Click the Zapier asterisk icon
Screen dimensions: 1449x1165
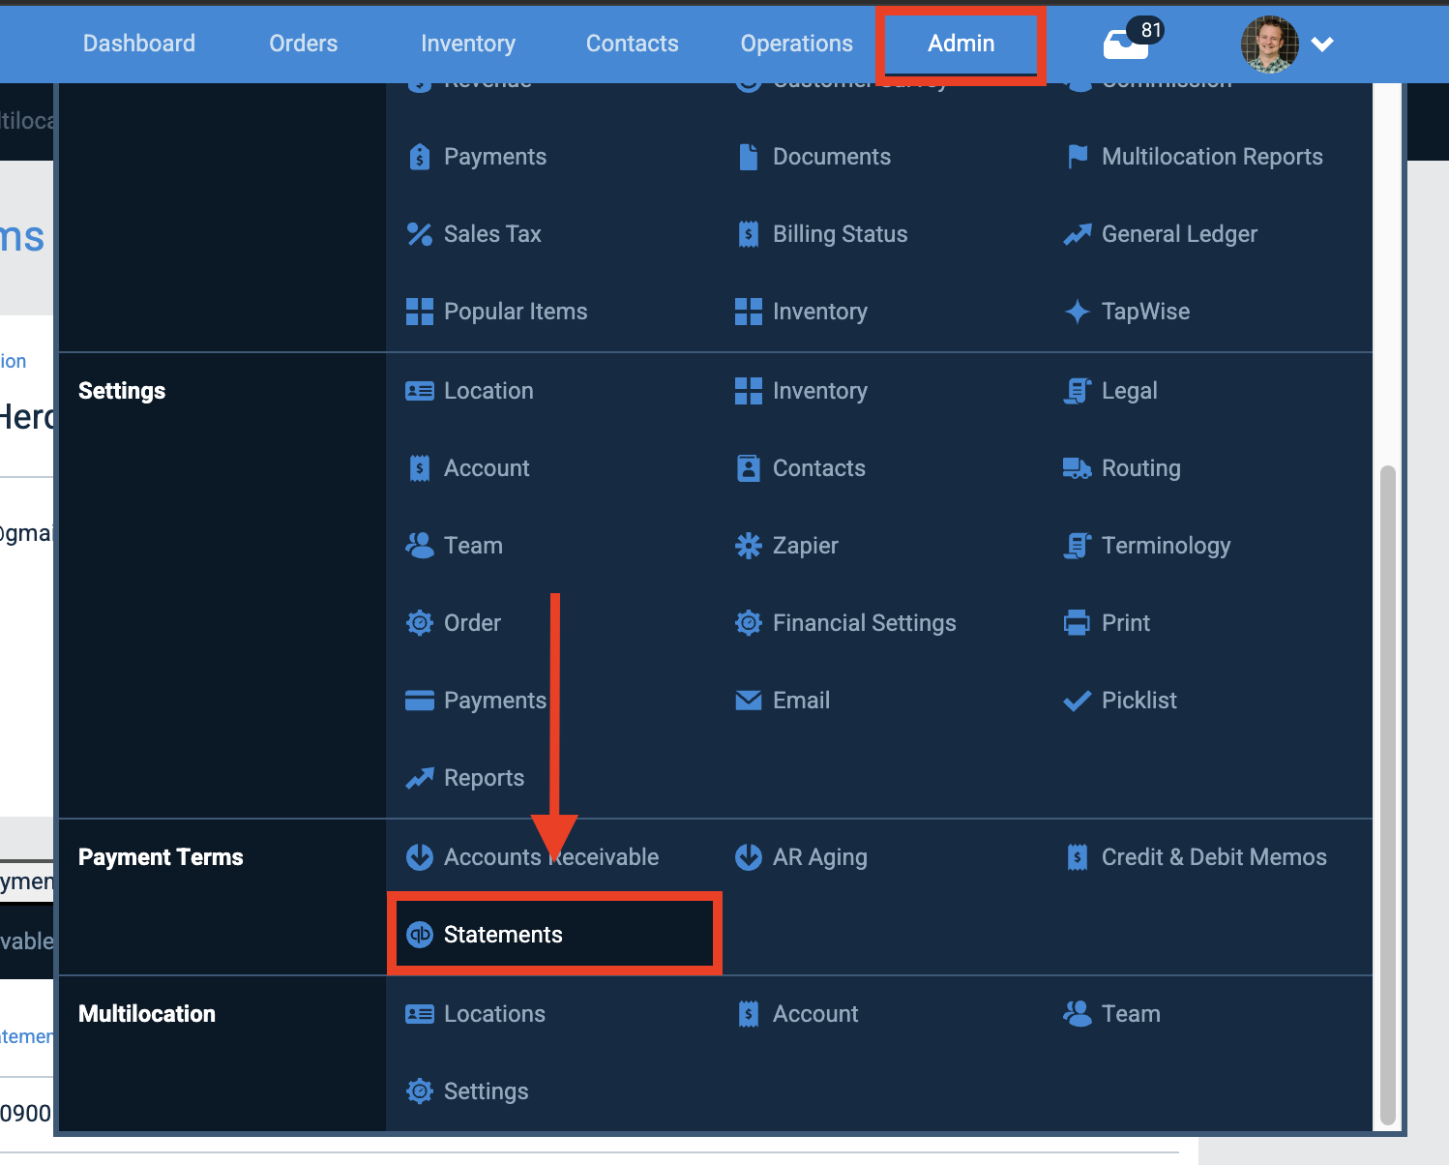[x=748, y=546]
